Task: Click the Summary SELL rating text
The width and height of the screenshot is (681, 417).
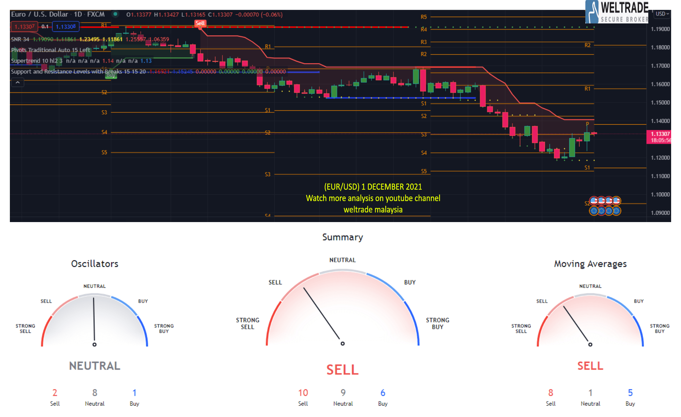Action: click(x=343, y=370)
